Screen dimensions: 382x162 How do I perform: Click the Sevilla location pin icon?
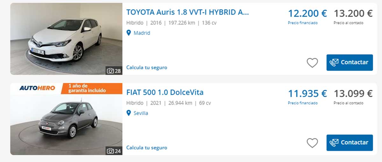click(129, 113)
